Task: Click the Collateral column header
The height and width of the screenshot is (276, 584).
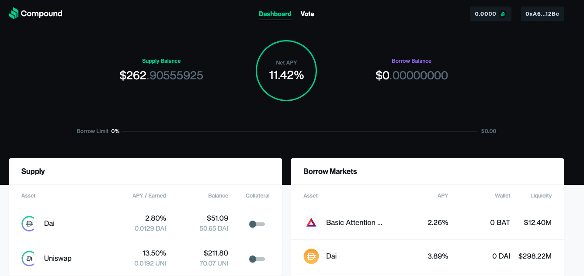Action: point(257,196)
